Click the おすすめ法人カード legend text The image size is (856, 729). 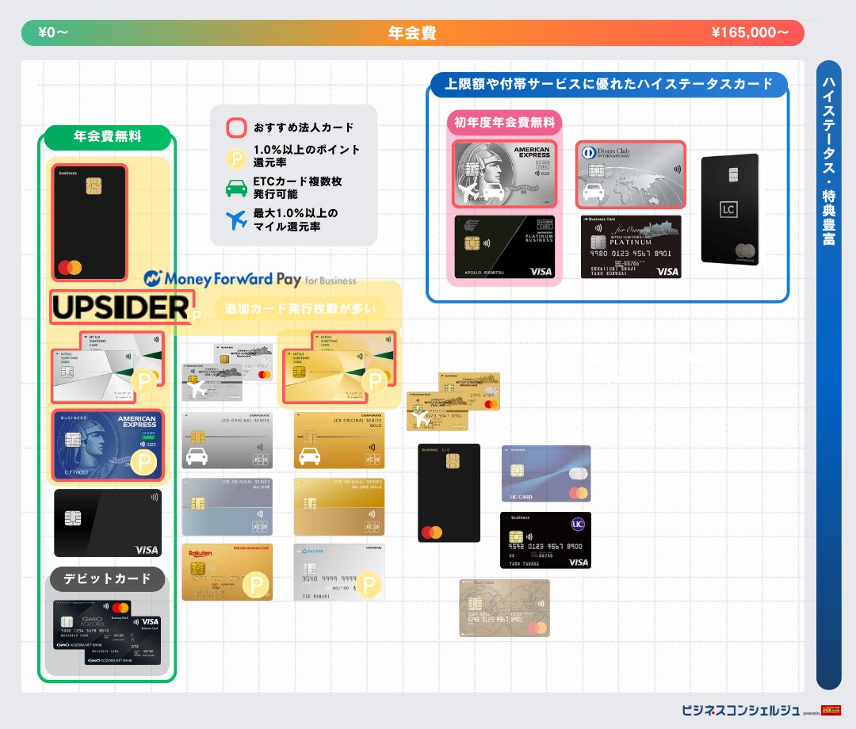click(304, 128)
